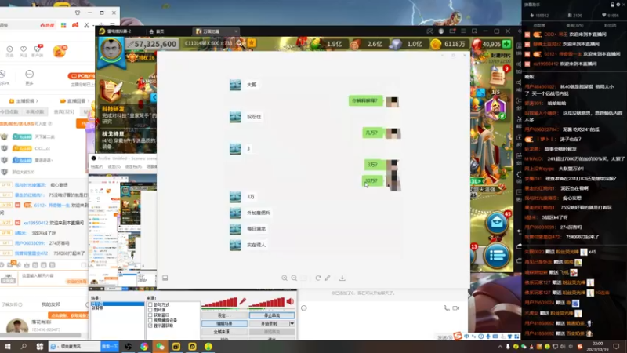Image resolution: width=627 pixels, height=353 pixels.
Task: Collapse the game side panel with blue arrow
Action: [154, 97]
